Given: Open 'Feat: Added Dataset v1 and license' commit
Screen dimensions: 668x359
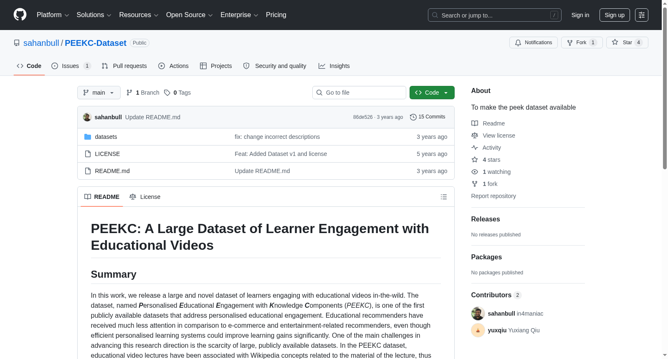Looking at the screenshot, I should click(x=281, y=154).
